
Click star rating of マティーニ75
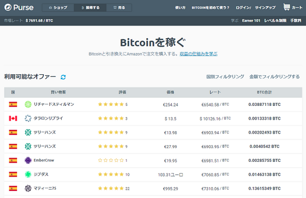pos(111,188)
